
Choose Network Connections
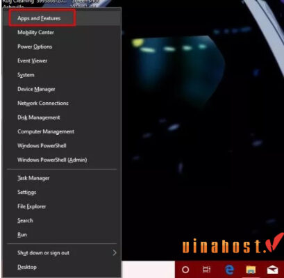61,103
